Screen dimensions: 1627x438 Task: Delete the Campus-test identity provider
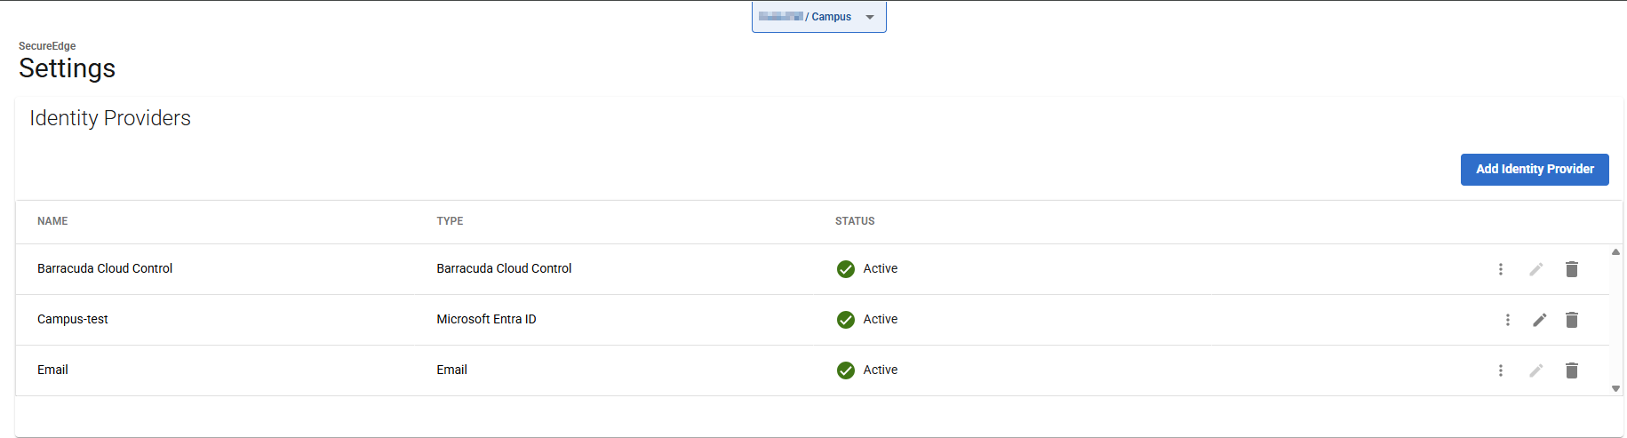[x=1572, y=320]
